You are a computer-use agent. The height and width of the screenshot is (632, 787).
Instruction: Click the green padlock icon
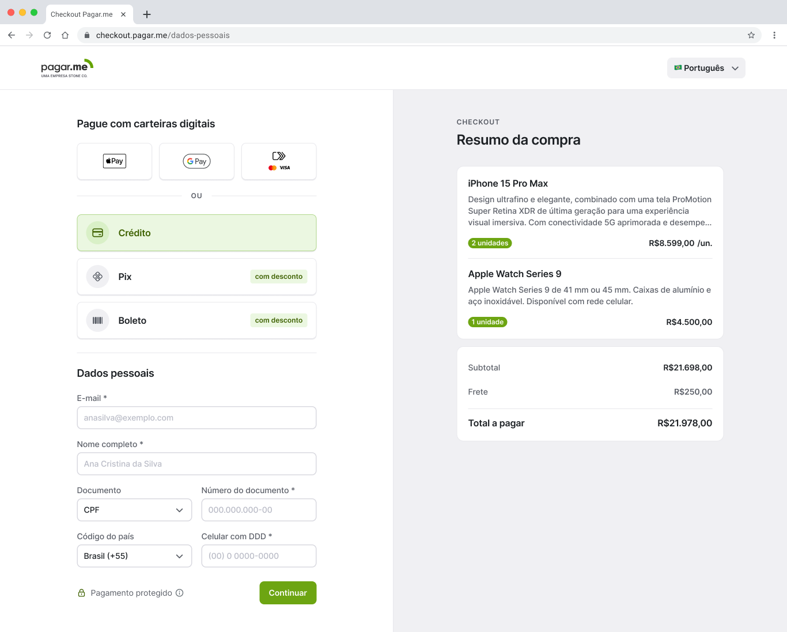[81, 593]
